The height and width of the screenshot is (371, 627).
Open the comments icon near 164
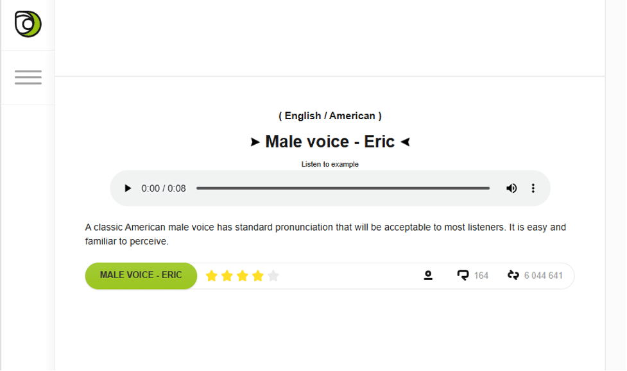pyautogui.click(x=463, y=275)
